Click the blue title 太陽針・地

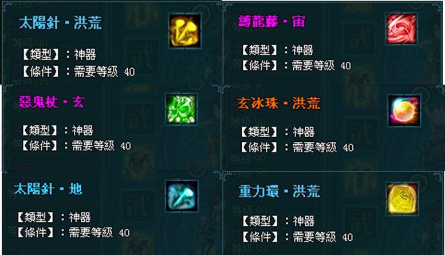point(48,189)
